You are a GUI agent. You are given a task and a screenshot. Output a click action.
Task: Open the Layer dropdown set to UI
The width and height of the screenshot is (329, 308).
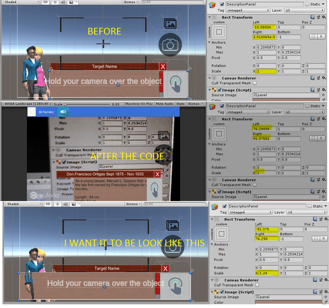pos(304,10)
